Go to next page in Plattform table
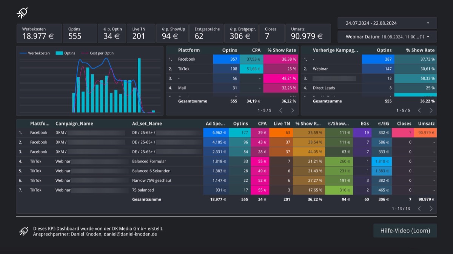453x254 pixels. tap(292, 110)
